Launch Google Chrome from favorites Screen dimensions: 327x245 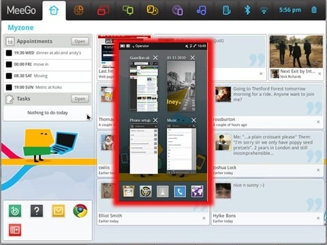point(80,211)
